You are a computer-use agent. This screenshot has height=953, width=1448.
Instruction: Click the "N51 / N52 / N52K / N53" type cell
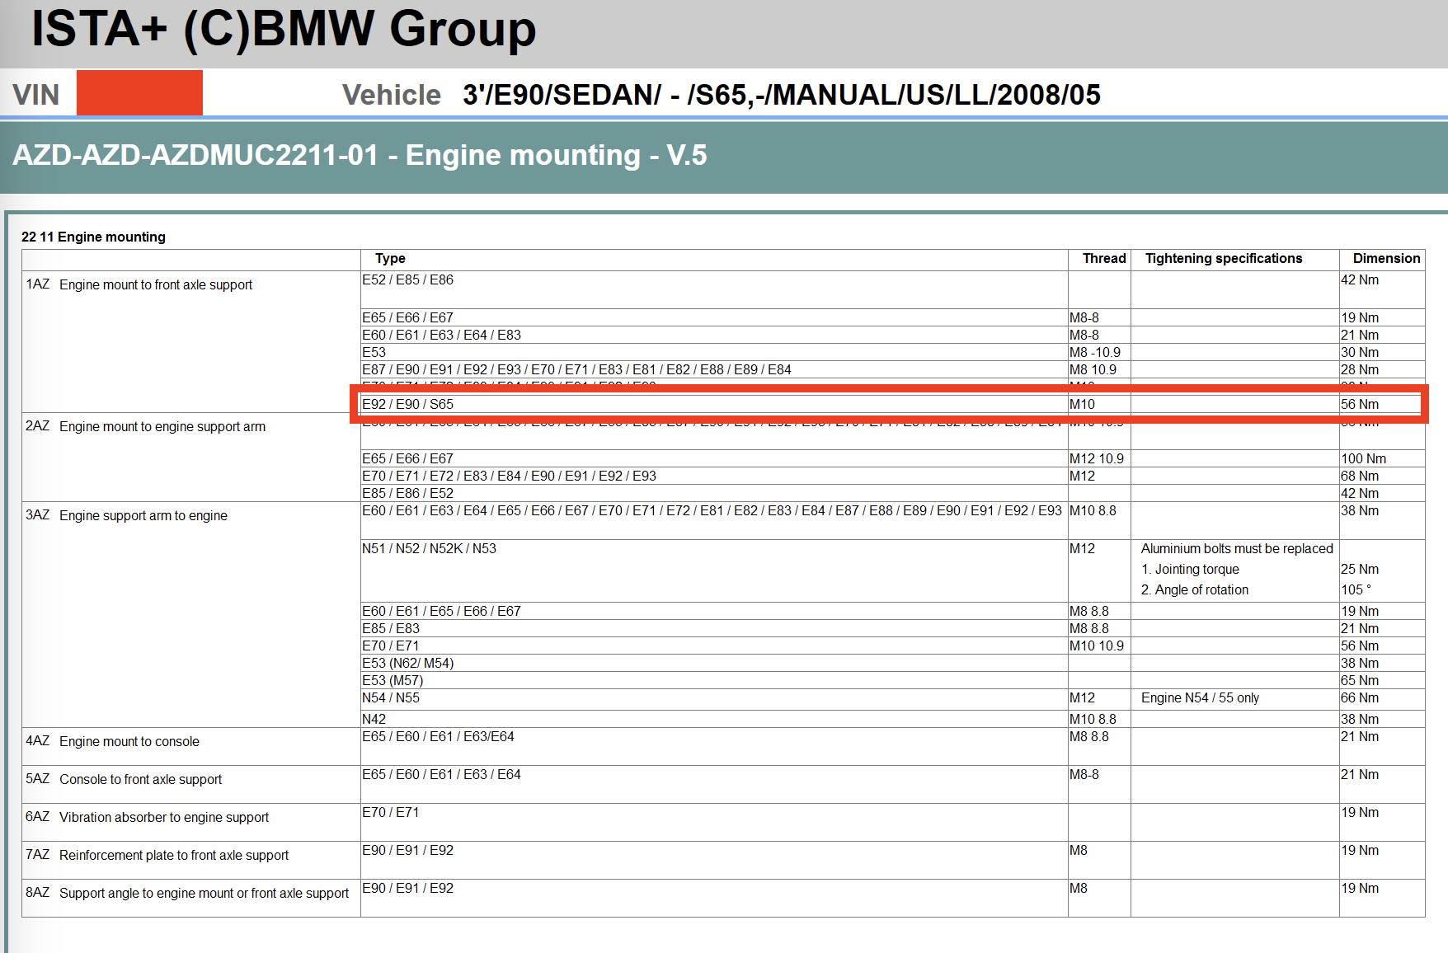coord(429,548)
